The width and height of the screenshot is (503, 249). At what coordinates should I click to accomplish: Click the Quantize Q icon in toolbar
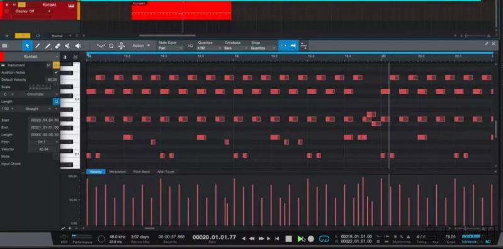[x=111, y=46]
